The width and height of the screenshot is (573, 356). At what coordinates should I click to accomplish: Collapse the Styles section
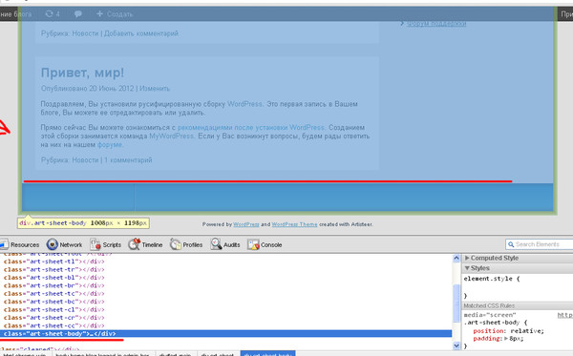(x=467, y=268)
